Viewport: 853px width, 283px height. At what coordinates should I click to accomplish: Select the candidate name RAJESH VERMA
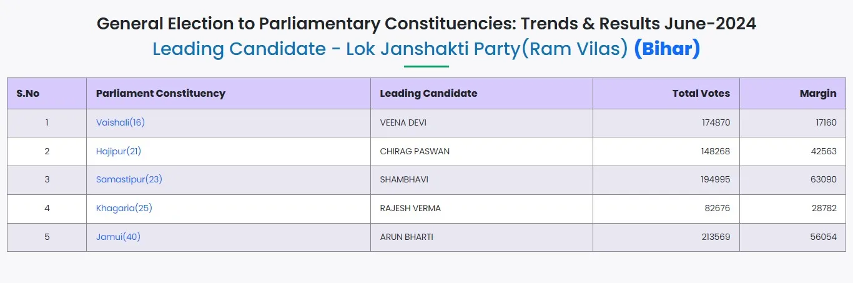[410, 208]
